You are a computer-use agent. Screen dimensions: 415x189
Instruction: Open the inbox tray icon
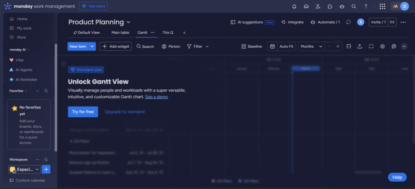[x=306, y=7]
